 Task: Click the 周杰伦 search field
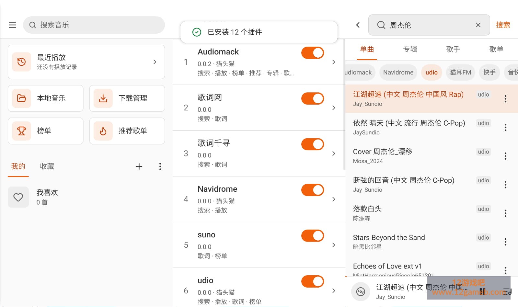[x=429, y=25]
